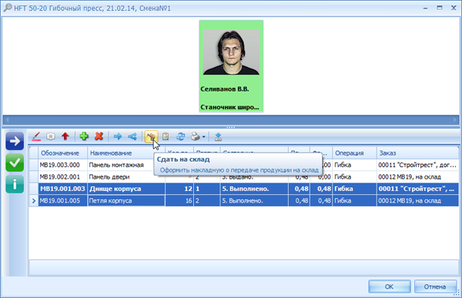
Task: Click the OK button
Action: (389, 286)
